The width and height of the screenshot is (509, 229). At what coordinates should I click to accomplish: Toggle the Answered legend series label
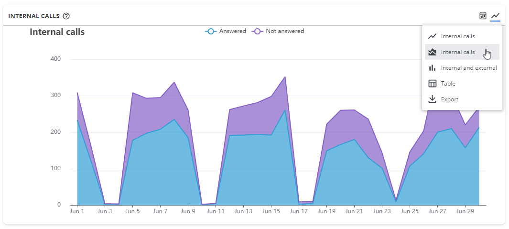232,31
